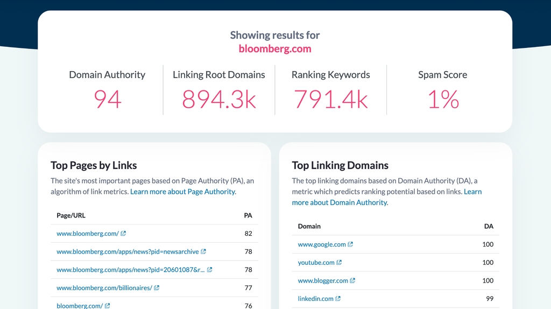The height and width of the screenshot is (309, 551).
Task: Open external link icon beside www.blogger.com
Action: [x=353, y=280]
